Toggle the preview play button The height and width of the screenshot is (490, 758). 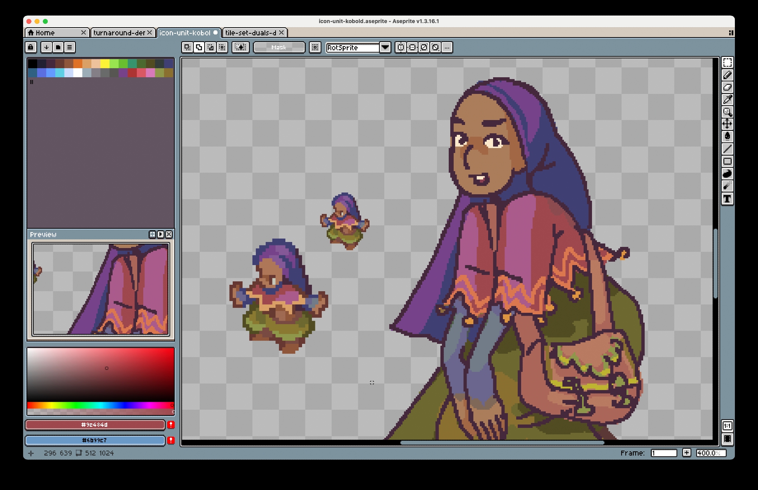pyautogui.click(x=161, y=234)
